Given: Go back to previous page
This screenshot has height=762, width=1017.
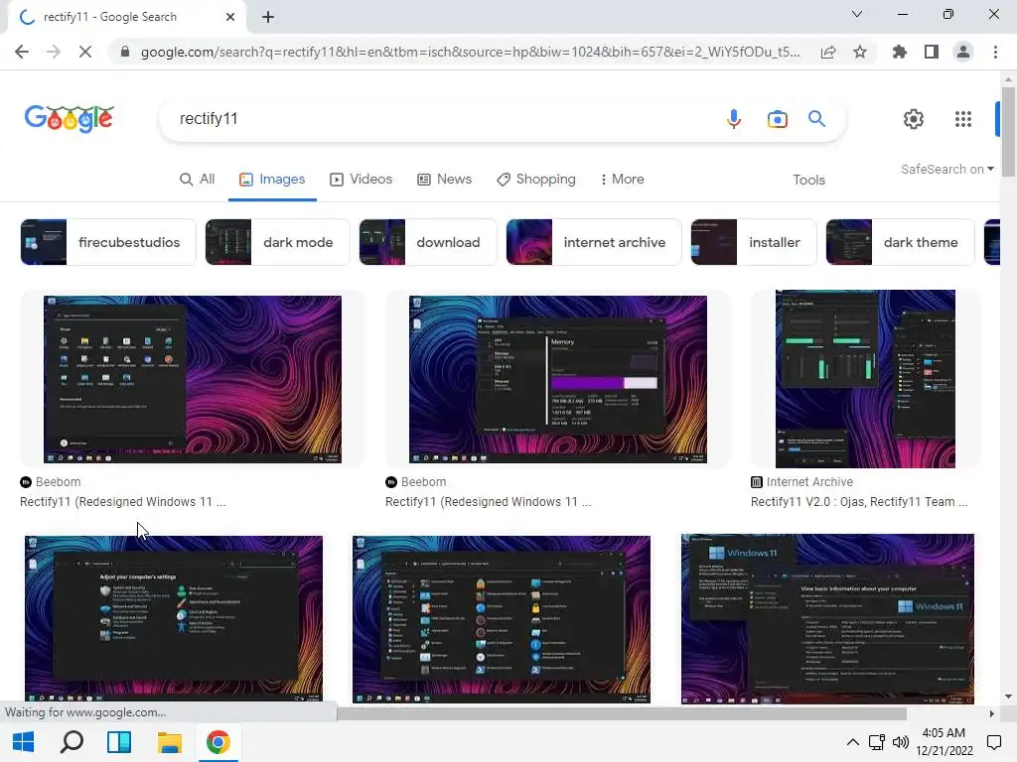Looking at the screenshot, I should click(22, 52).
